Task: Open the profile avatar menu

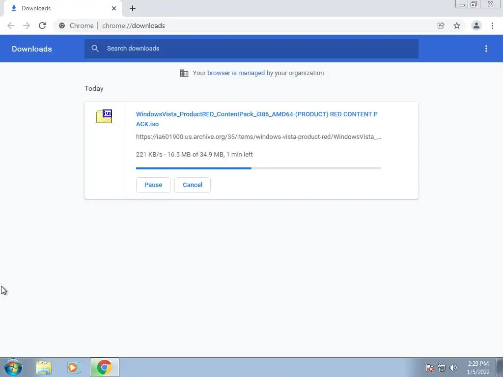Action: pos(476,26)
